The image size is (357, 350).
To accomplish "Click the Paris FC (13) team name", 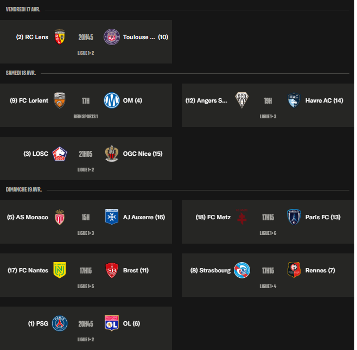I will (323, 217).
